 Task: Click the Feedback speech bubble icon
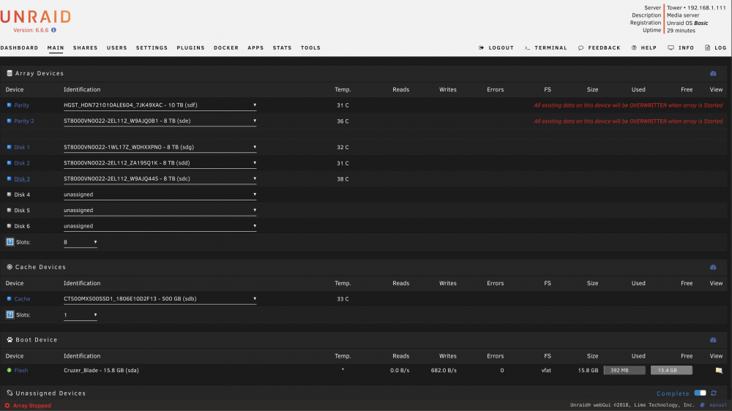[580, 48]
